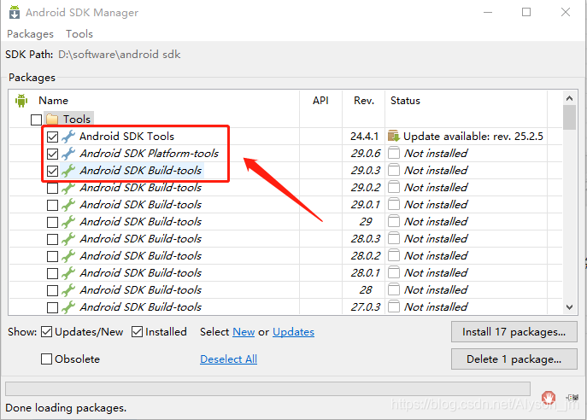587x420 pixels.
Task: Click the Name column header
Action: [x=53, y=101]
